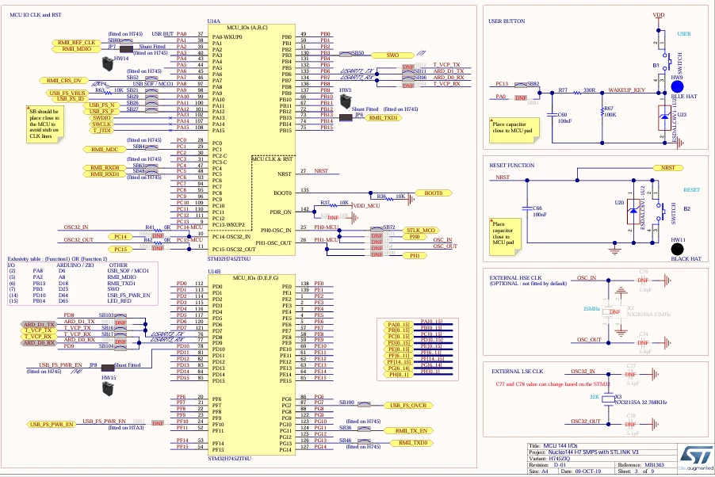Click the PH[0..1] bus port
The image size is (715, 477).
(x=399, y=375)
